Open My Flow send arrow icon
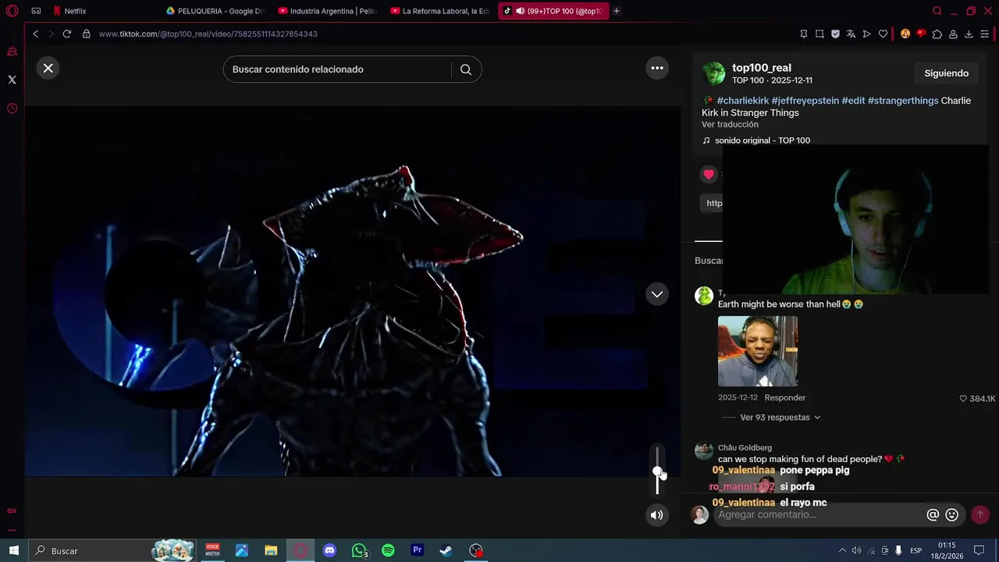The height and width of the screenshot is (562, 999). click(x=866, y=34)
